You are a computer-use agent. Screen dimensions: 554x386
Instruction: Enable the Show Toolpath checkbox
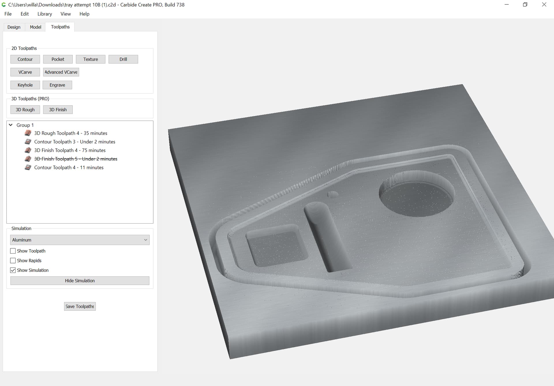[x=13, y=251]
